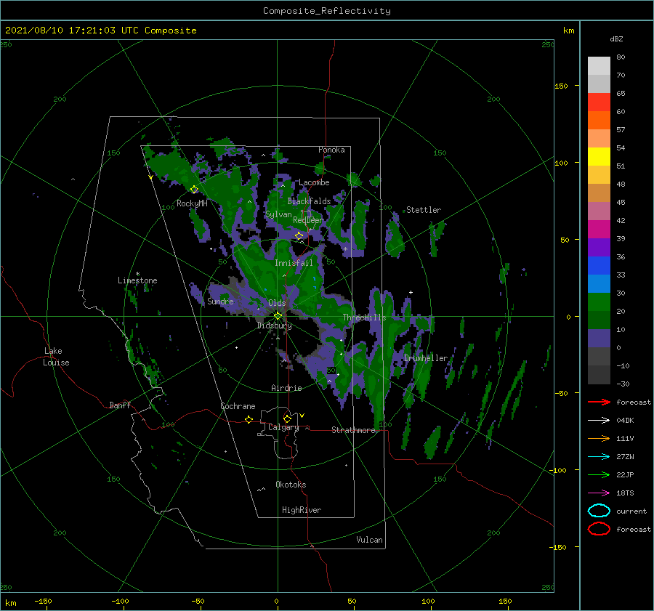Click the cyan 'current' ellipse legend icon

pos(599,511)
